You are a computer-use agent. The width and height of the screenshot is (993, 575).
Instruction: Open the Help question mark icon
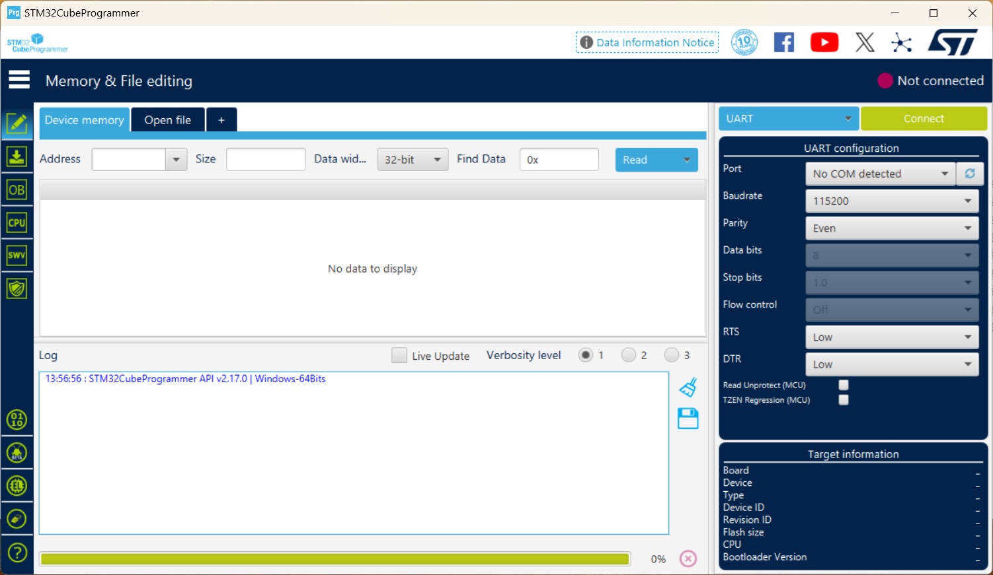pyautogui.click(x=17, y=553)
